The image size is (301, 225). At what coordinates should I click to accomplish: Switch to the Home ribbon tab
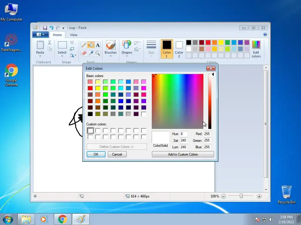tap(57, 35)
